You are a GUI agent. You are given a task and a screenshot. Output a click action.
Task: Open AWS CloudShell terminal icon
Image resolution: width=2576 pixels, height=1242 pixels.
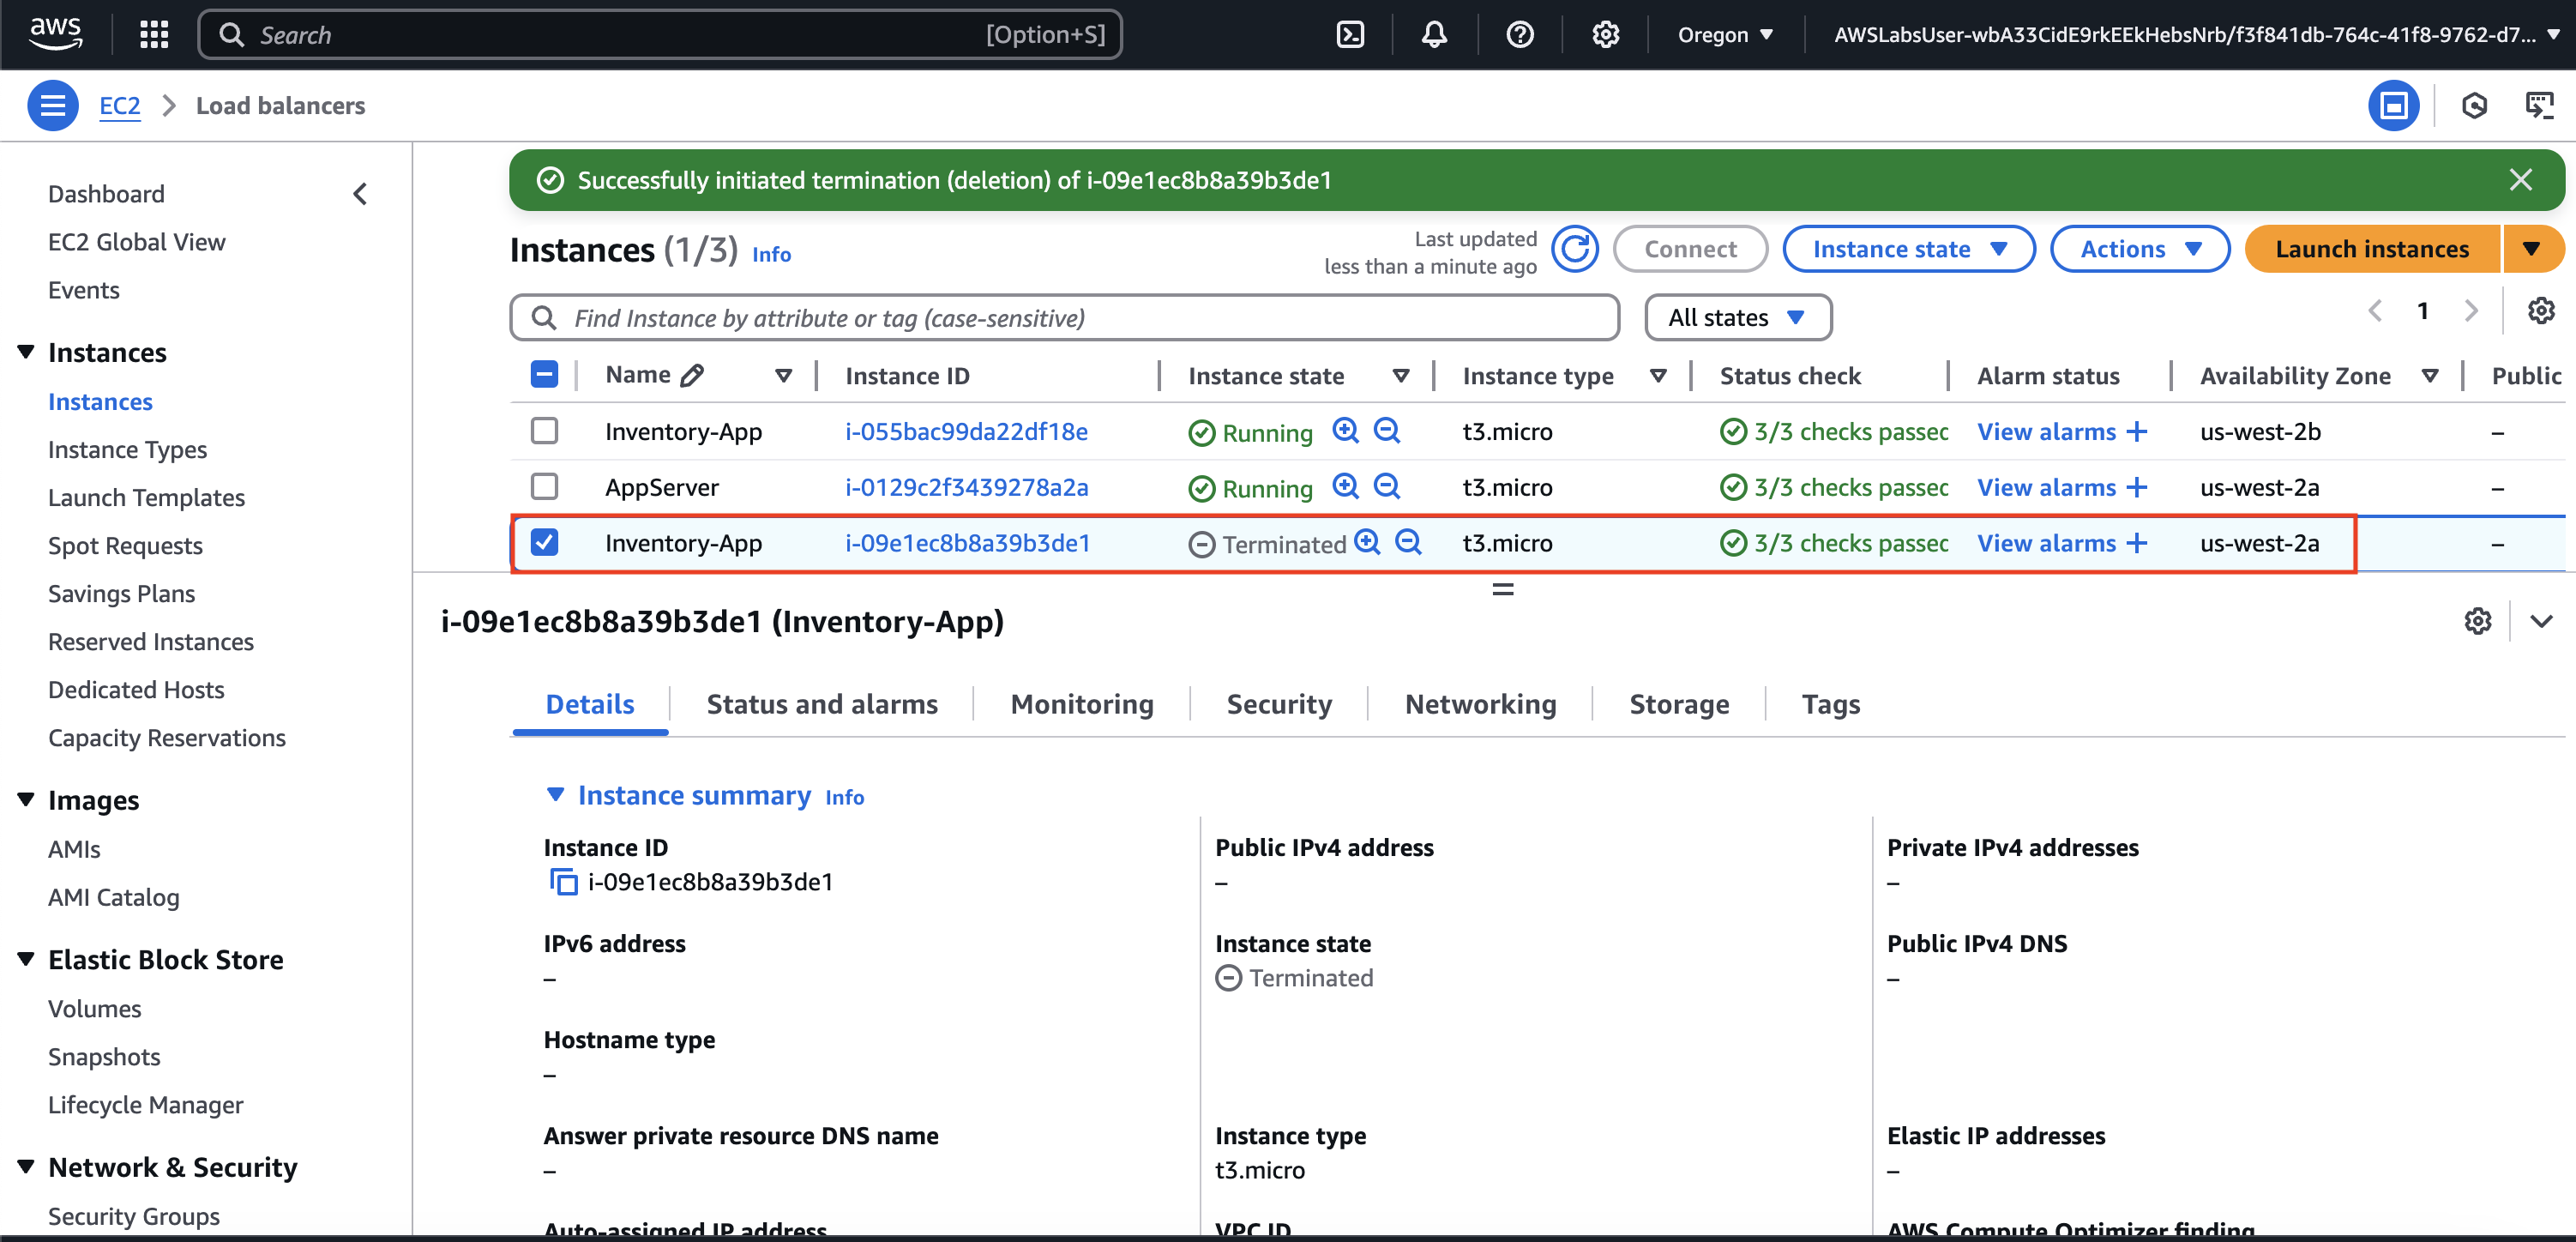(1350, 35)
